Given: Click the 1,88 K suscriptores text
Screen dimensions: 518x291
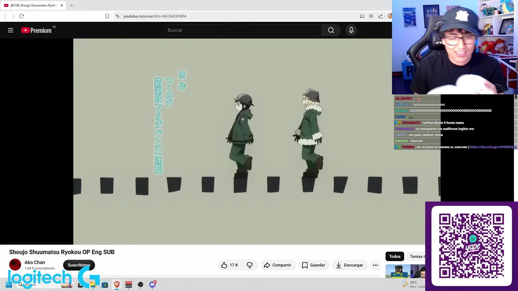Looking at the screenshot, I should point(40,268).
